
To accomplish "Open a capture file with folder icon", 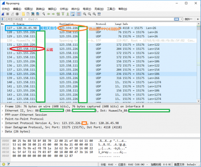I will (x=23, y=14).
